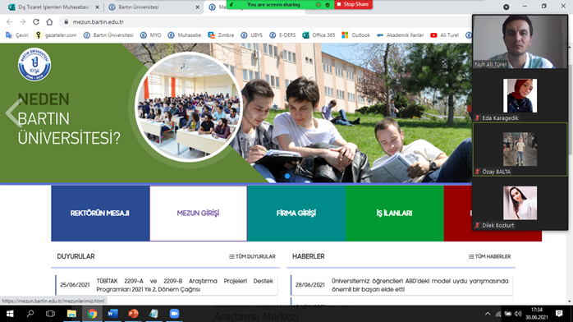Click the address bar URL mezun.bartin.edu.tr

pyautogui.click(x=98, y=22)
